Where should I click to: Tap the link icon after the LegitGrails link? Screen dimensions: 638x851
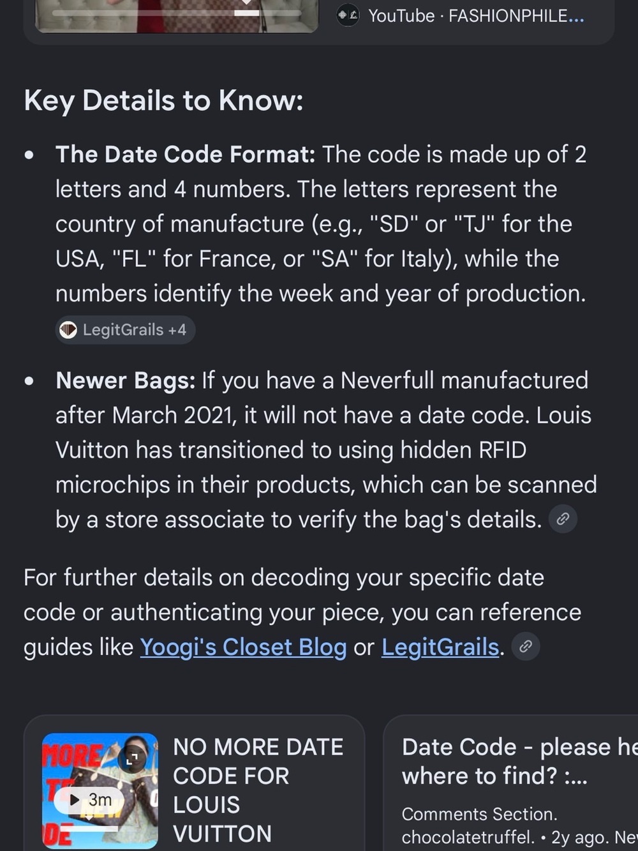[526, 647]
